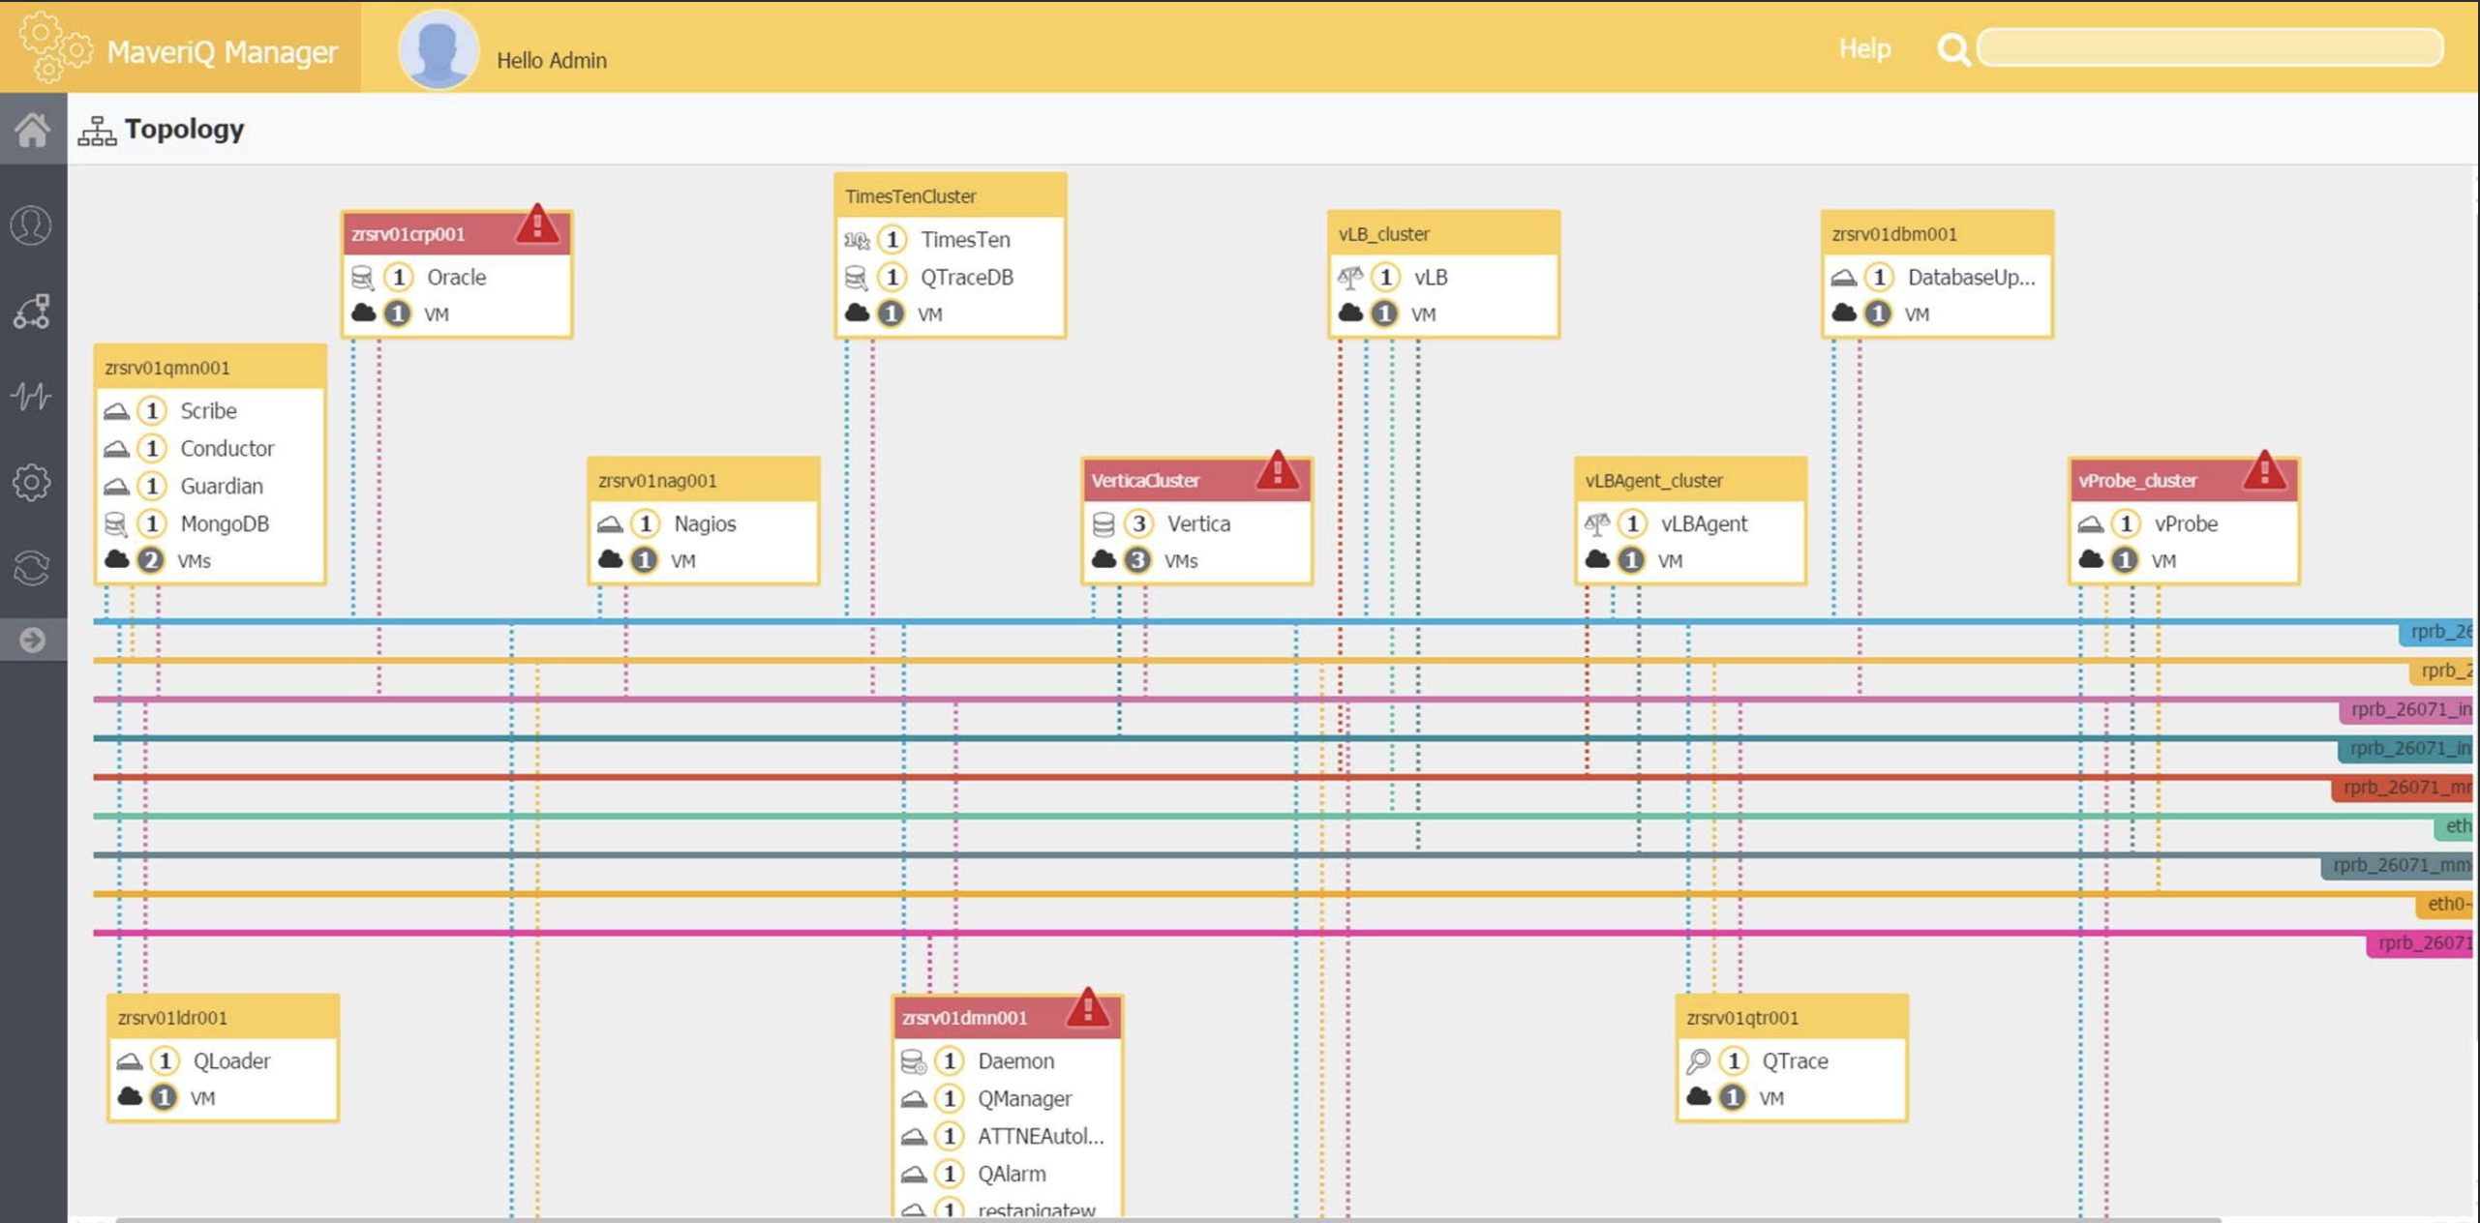Viewport: 2480px width, 1223px height.
Task: Select the TimesTenCluster node header
Action: click(949, 196)
